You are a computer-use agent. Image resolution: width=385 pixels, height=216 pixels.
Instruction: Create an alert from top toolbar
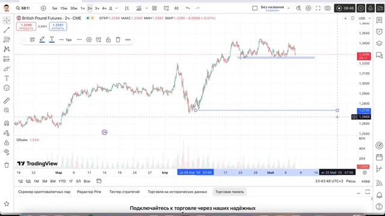pyautogui.click(x=166, y=8)
